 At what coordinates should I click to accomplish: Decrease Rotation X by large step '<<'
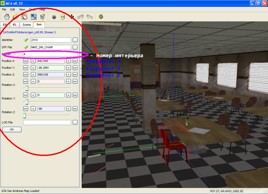[x=26, y=81]
